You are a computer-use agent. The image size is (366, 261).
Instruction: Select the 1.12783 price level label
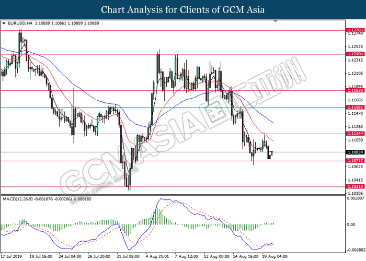[x=355, y=30]
